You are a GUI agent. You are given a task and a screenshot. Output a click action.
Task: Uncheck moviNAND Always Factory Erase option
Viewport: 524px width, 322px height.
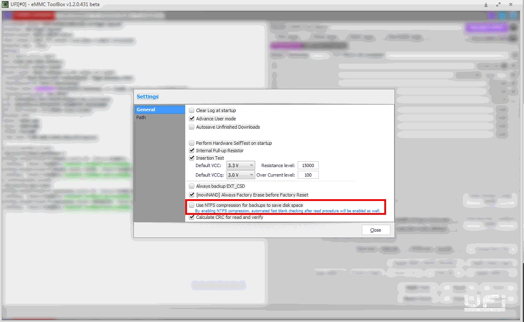pyautogui.click(x=191, y=195)
